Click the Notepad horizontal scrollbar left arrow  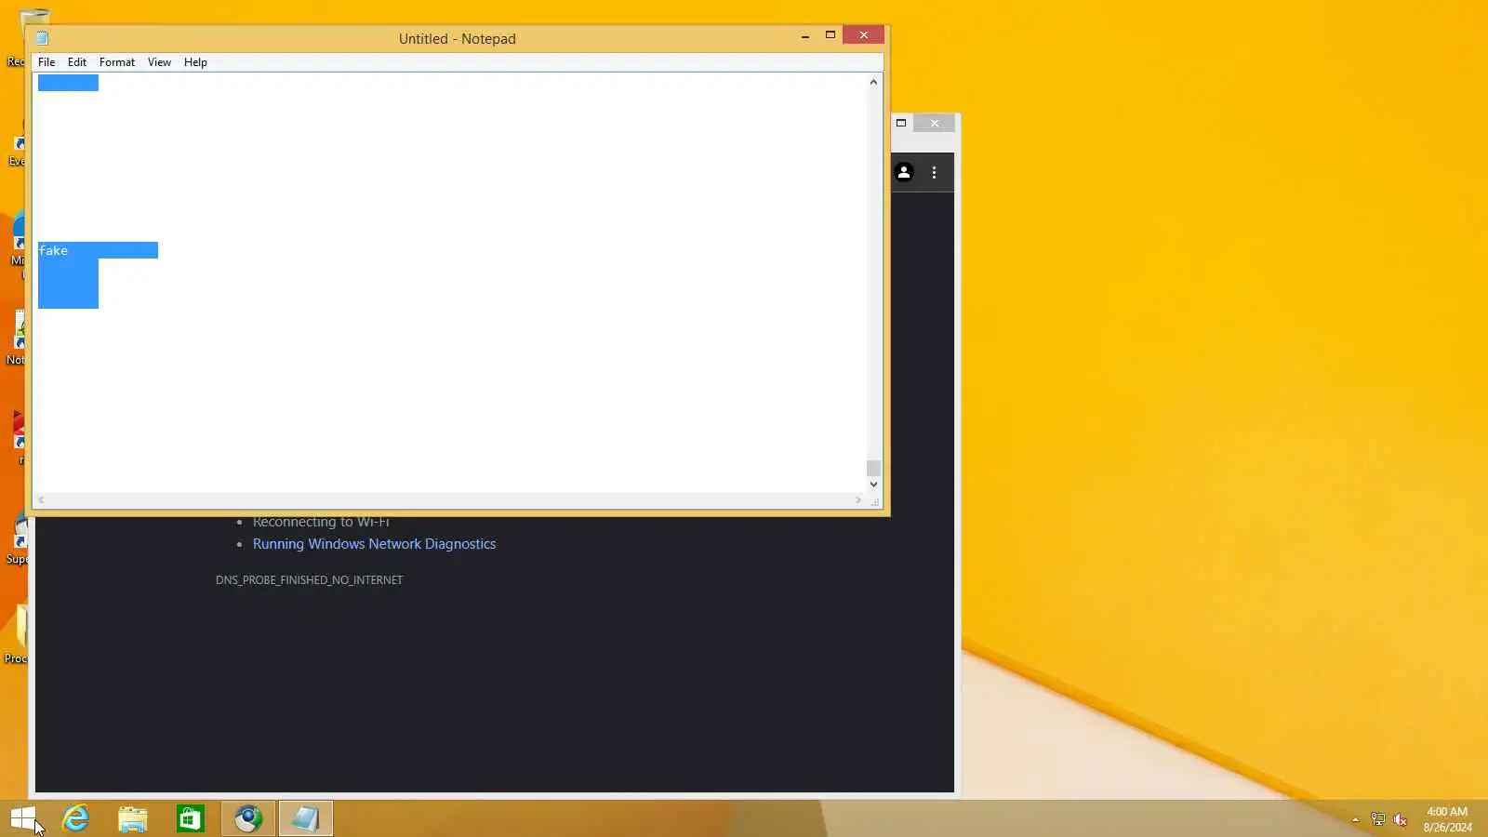click(41, 500)
